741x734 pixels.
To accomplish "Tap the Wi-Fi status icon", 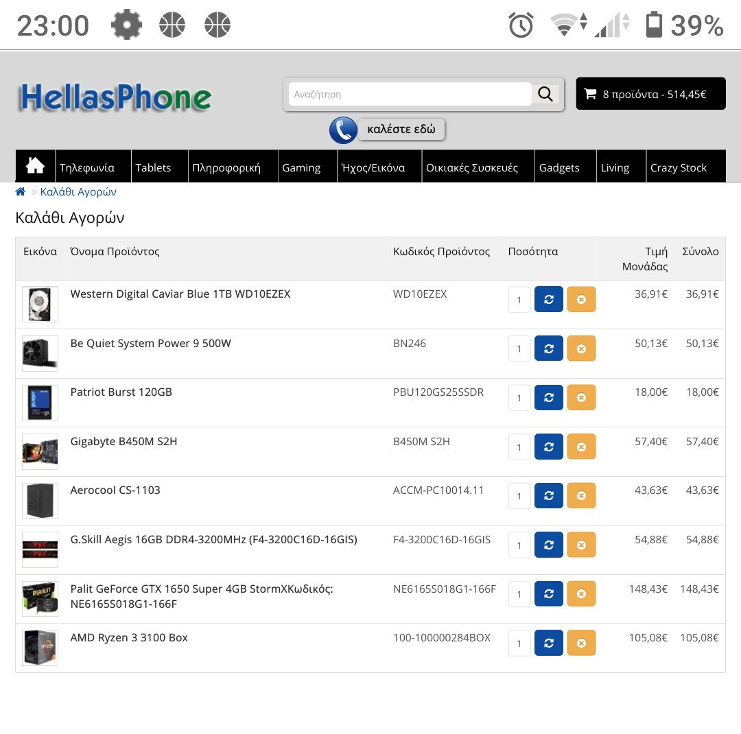I will click(569, 25).
